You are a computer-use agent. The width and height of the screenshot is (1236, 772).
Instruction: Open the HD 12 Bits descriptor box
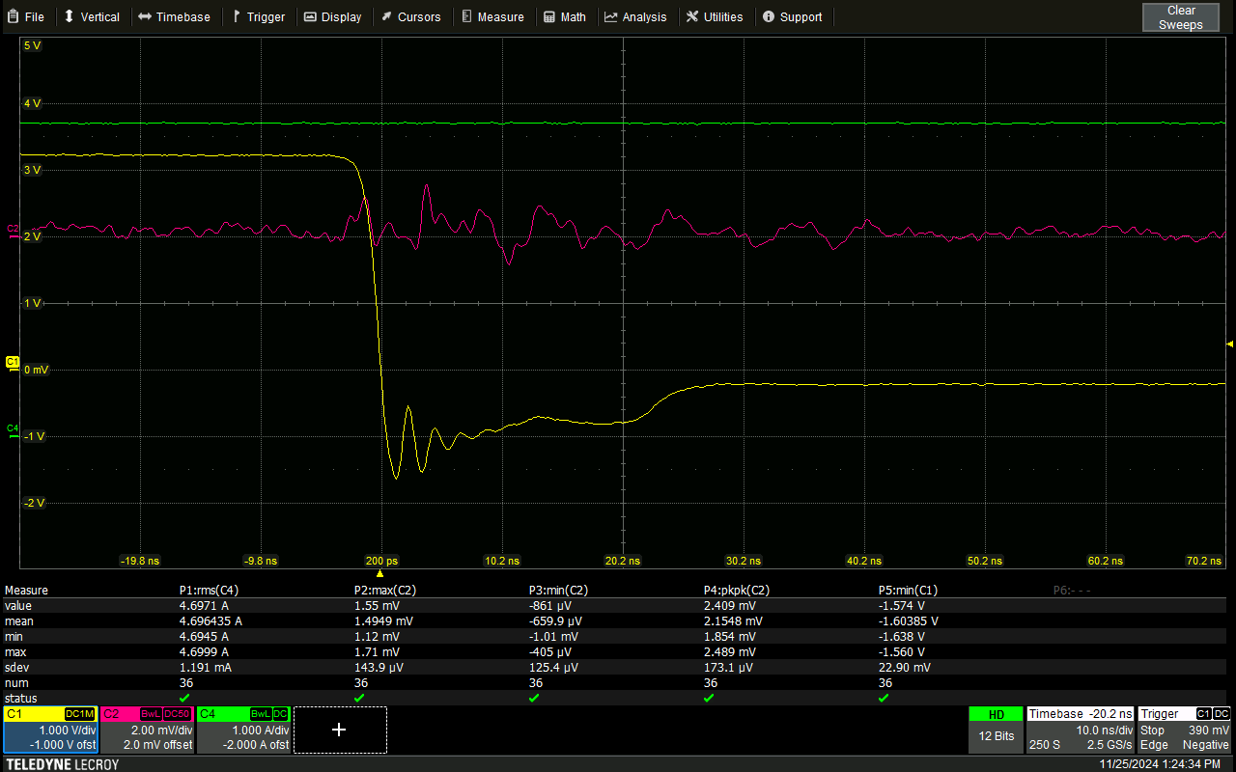coord(996,730)
